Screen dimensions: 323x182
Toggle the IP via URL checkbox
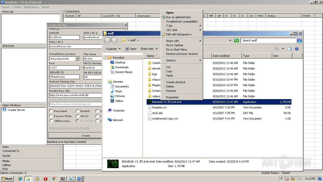click(x=77, y=121)
